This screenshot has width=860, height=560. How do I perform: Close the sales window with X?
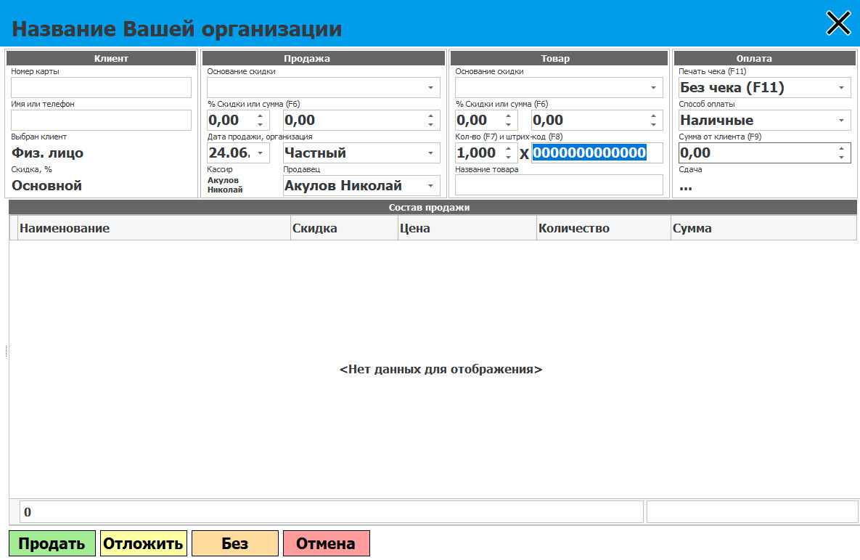tap(838, 23)
